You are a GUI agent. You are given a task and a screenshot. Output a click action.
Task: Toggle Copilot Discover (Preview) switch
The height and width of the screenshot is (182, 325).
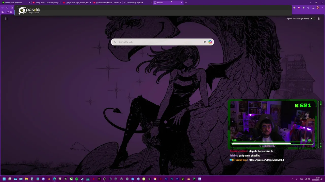pyautogui.click(x=313, y=18)
